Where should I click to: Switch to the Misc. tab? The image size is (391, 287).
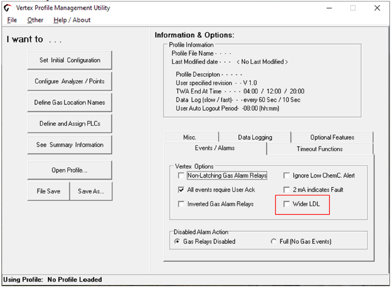click(191, 137)
